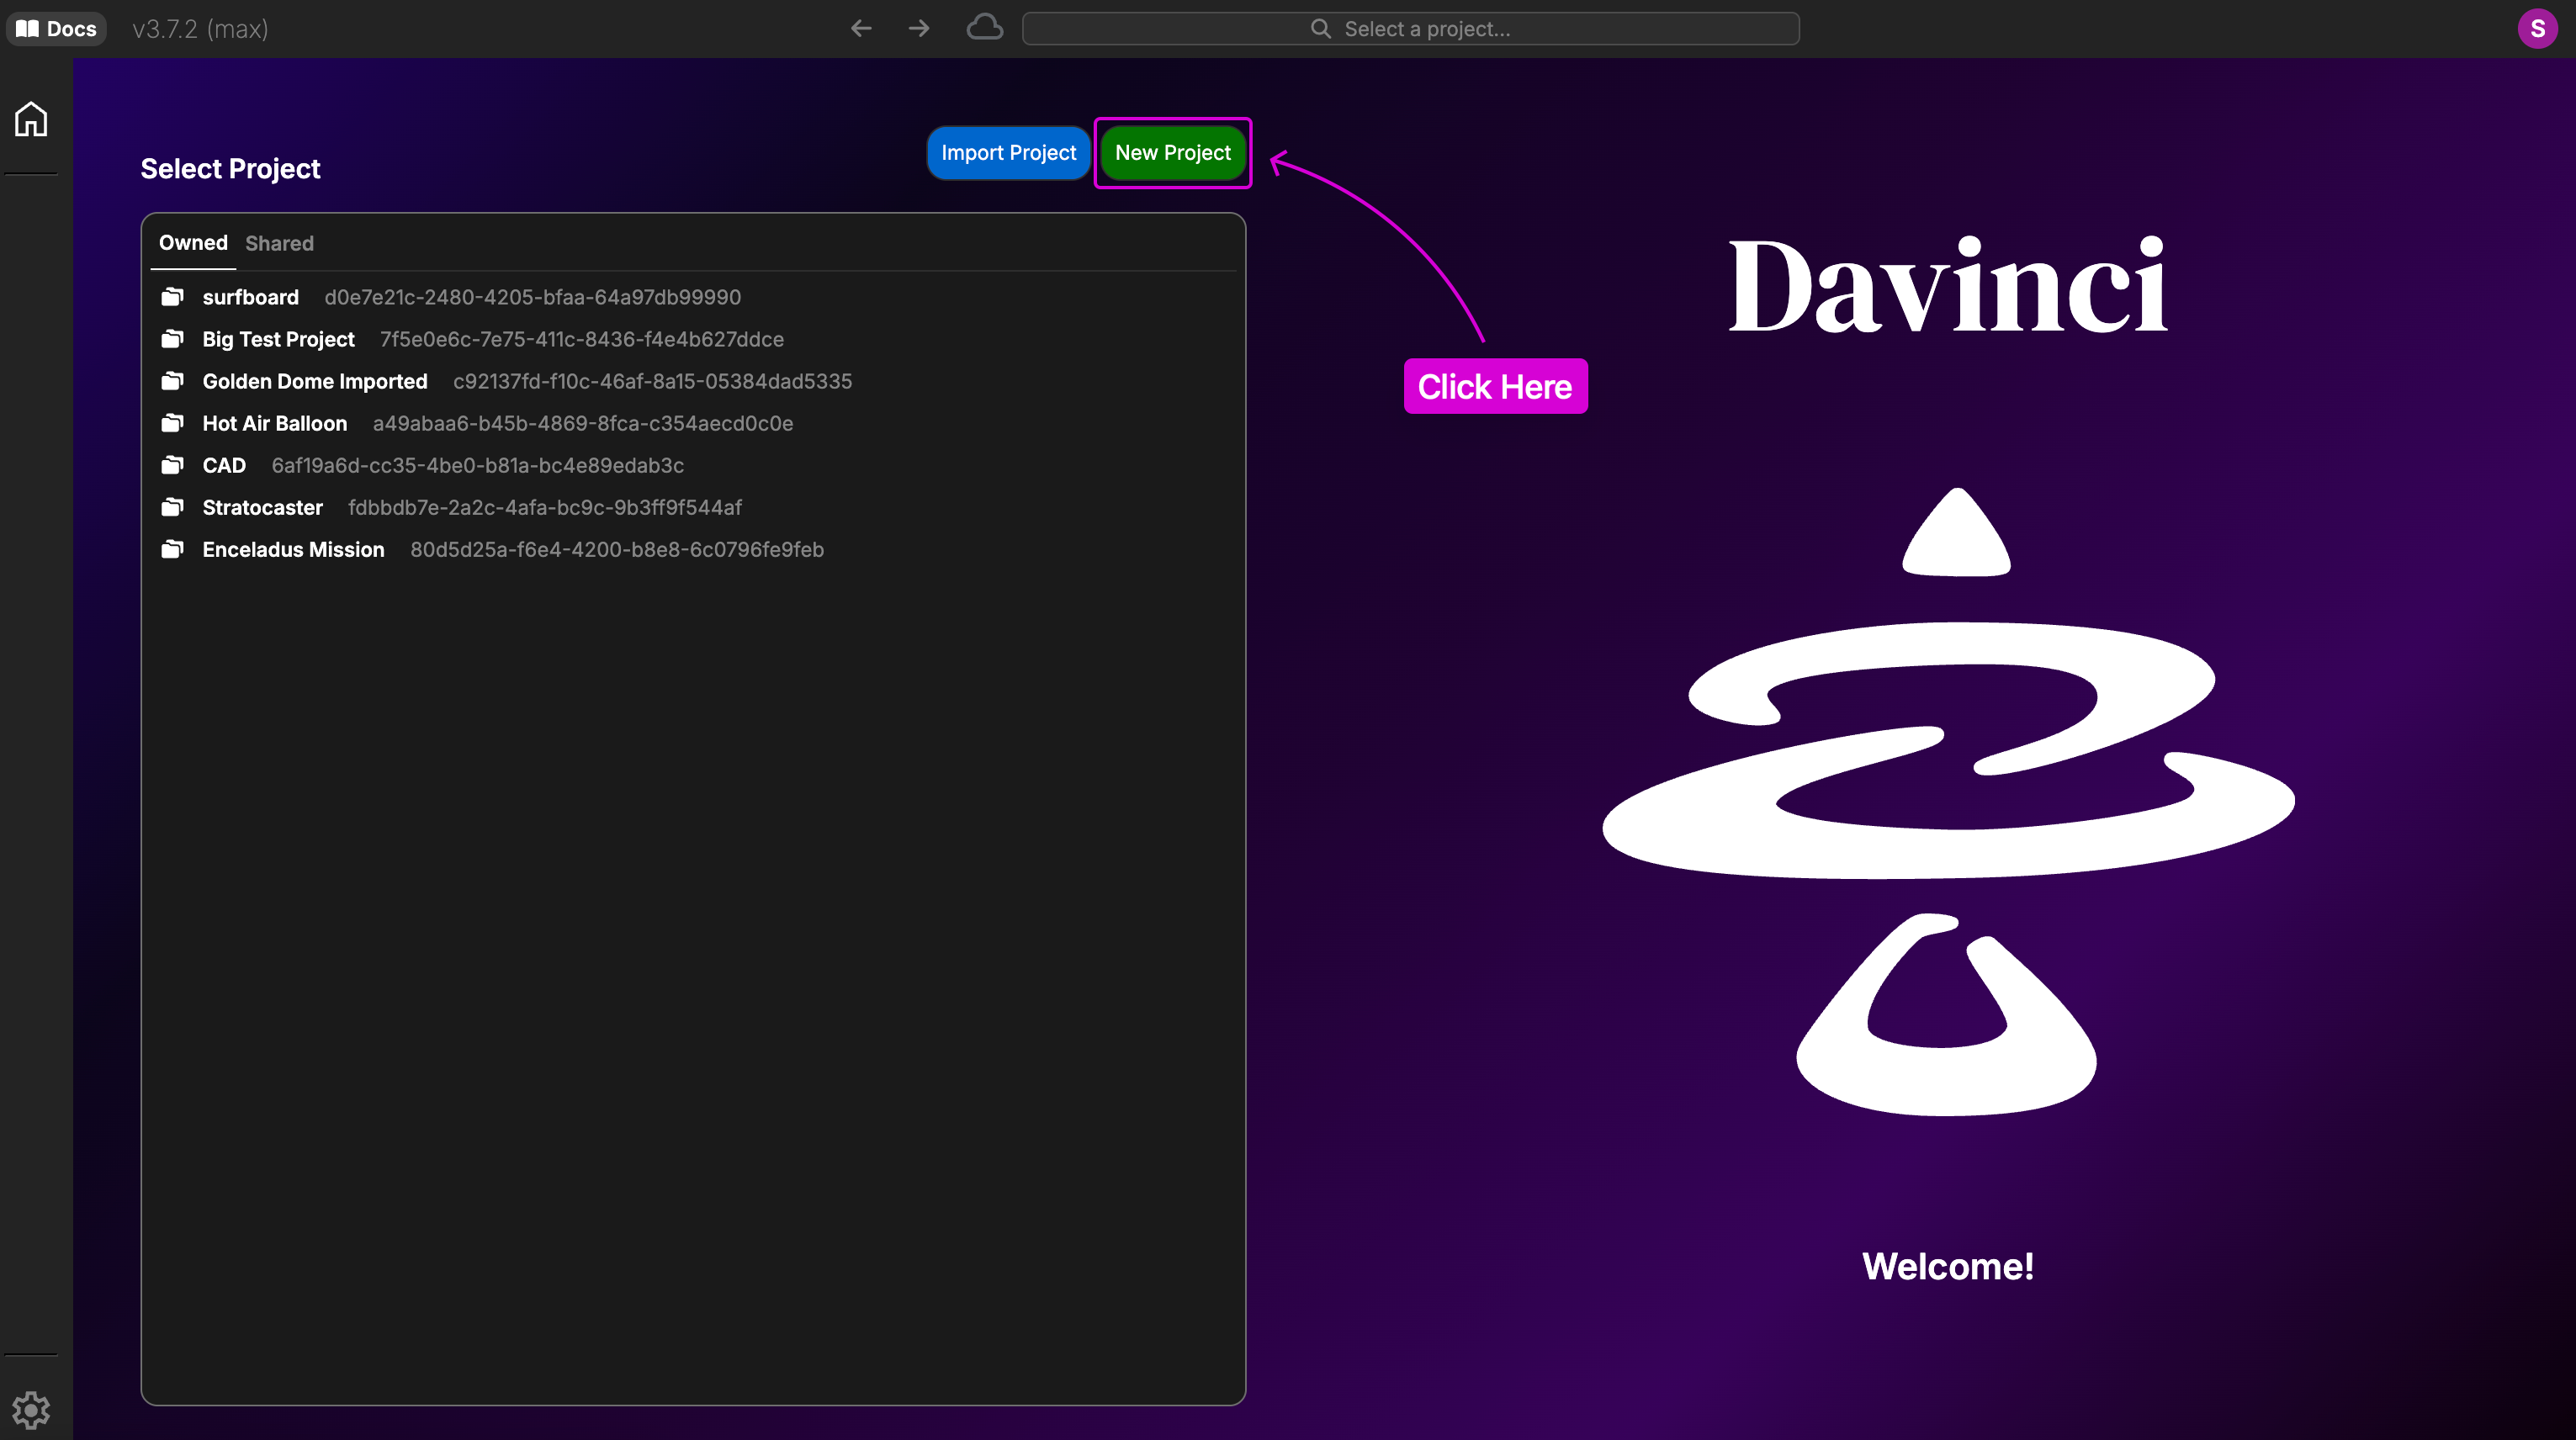Open the settings gear icon
The width and height of the screenshot is (2576, 1440).
click(x=31, y=1410)
